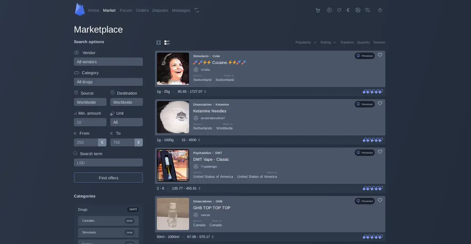Open the shopping cart icon
The height and width of the screenshot is (244, 471).
coord(318,10)
